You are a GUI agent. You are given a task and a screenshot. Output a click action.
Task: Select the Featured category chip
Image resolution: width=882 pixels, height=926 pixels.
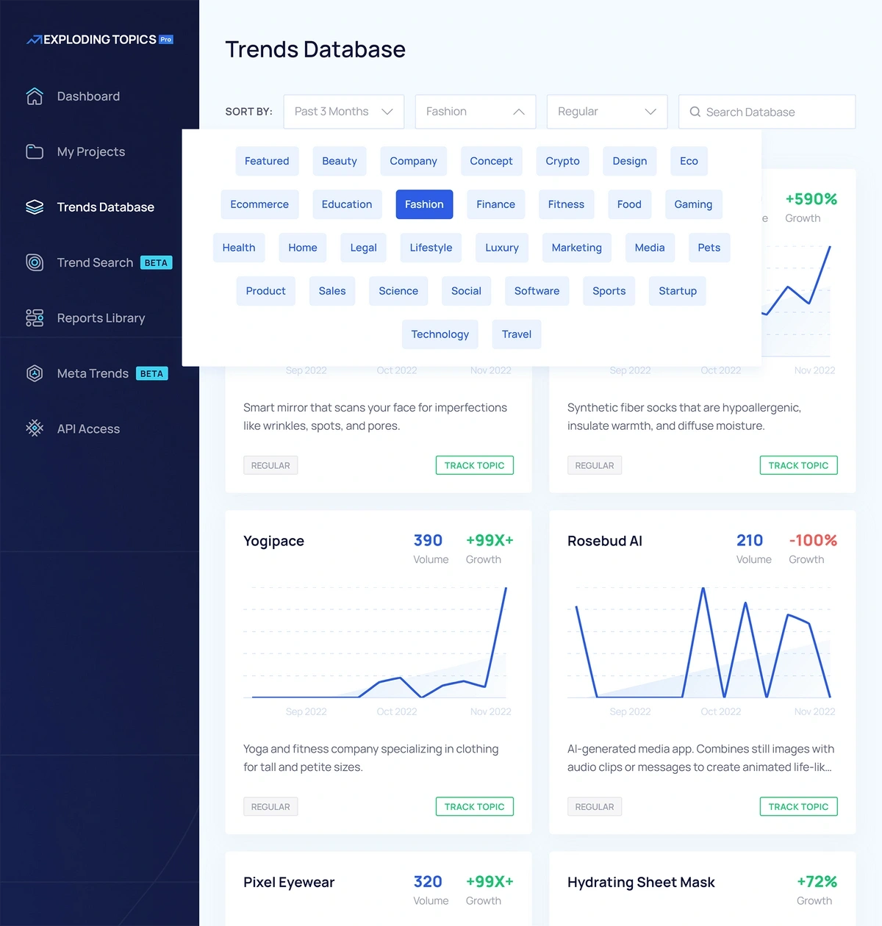point(267,161)
